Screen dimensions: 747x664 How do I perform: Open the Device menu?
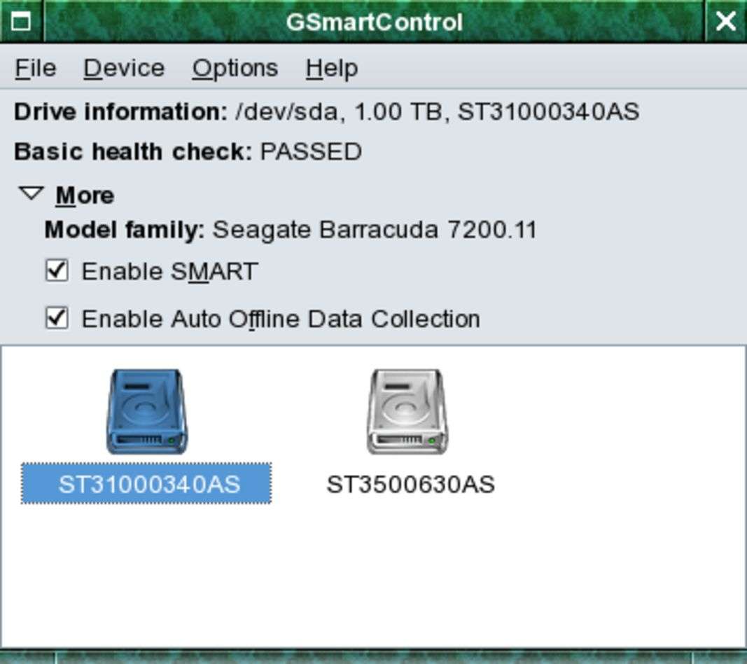click(124, 68)
